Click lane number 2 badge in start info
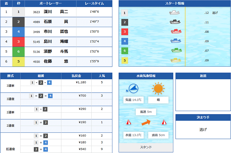 [x=125, y=22]
